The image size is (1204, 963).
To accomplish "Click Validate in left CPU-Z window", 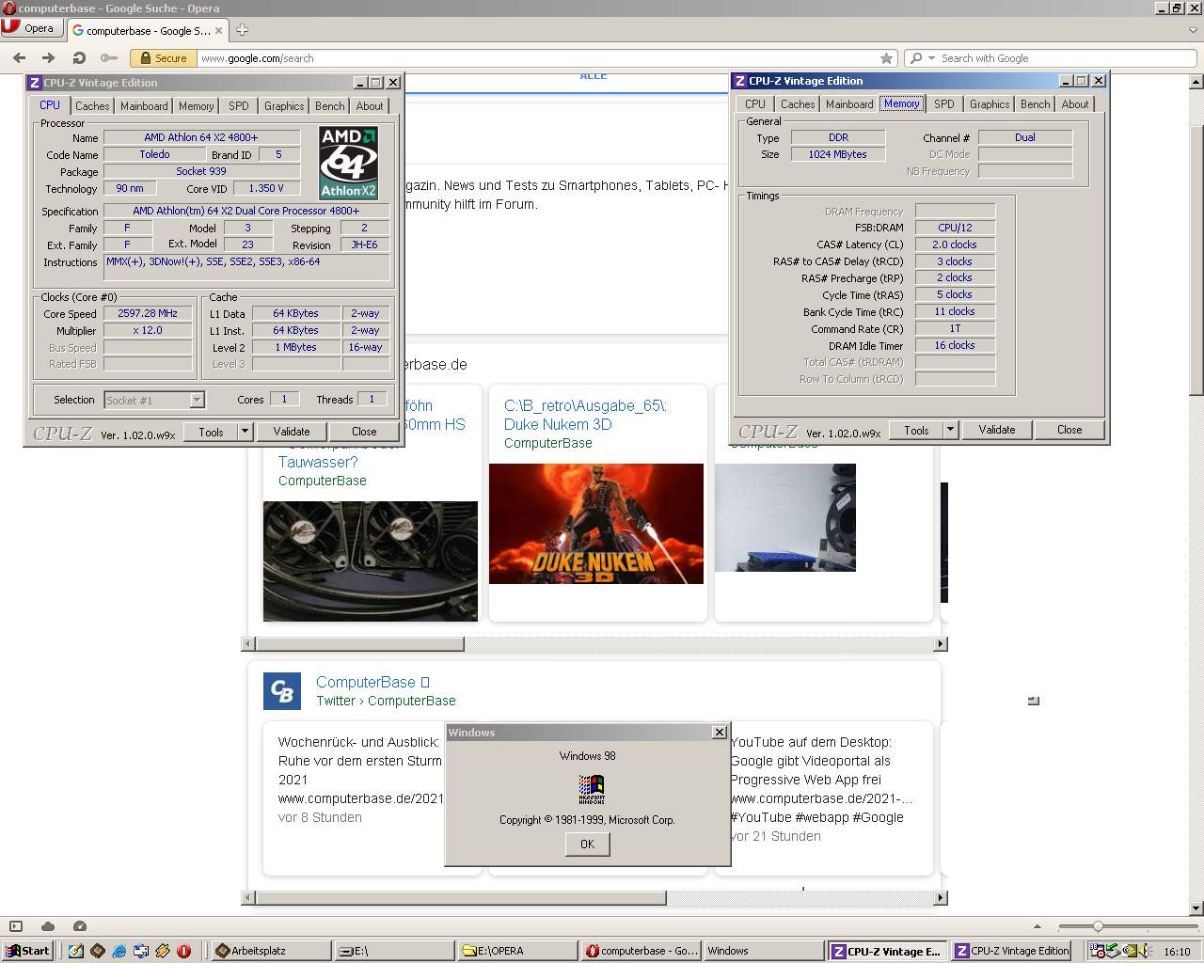I will tap(292, 432).
